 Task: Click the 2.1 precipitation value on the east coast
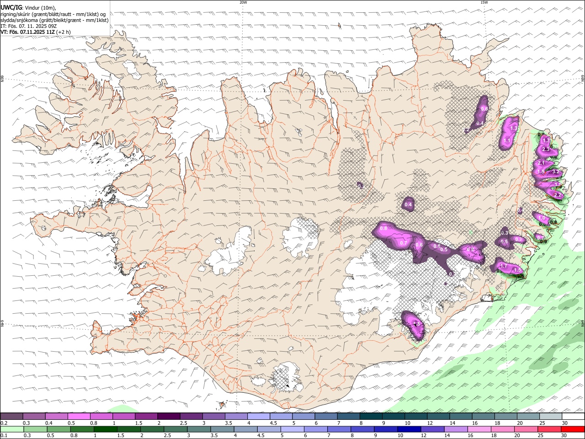click(542, 163)
